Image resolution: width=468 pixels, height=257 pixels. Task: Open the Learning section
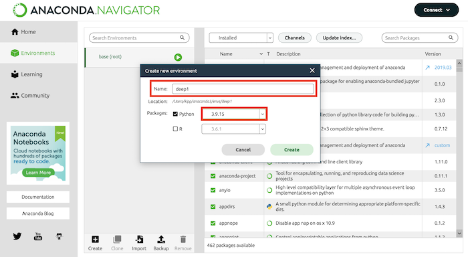pos(39,74)
